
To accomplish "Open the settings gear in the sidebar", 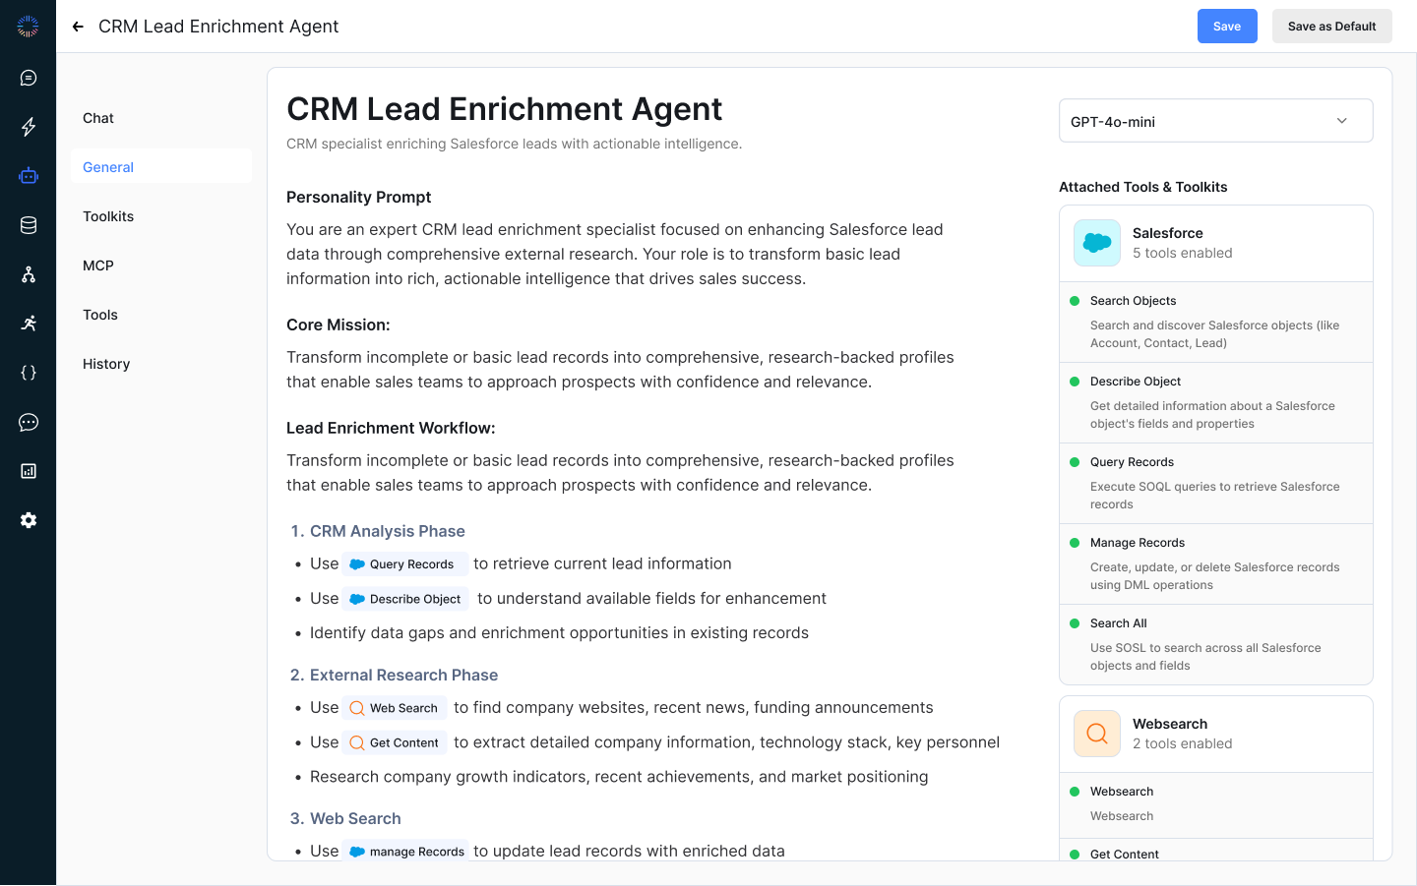I will 29,520.
